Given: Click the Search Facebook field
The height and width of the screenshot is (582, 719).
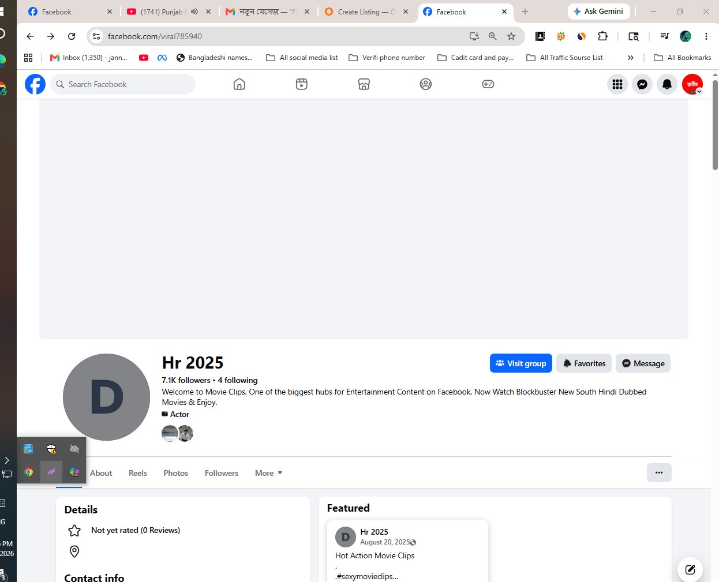Looking at the screenshot, I should coord(123,84).
